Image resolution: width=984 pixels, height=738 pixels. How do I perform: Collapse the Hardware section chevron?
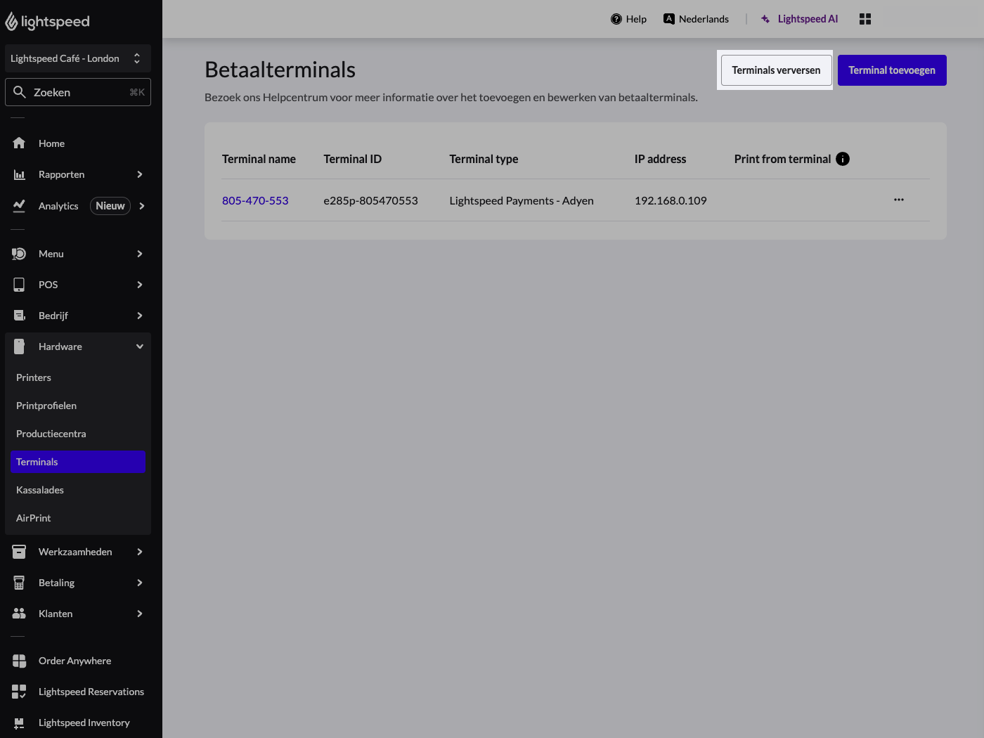(x=140, y=347)
